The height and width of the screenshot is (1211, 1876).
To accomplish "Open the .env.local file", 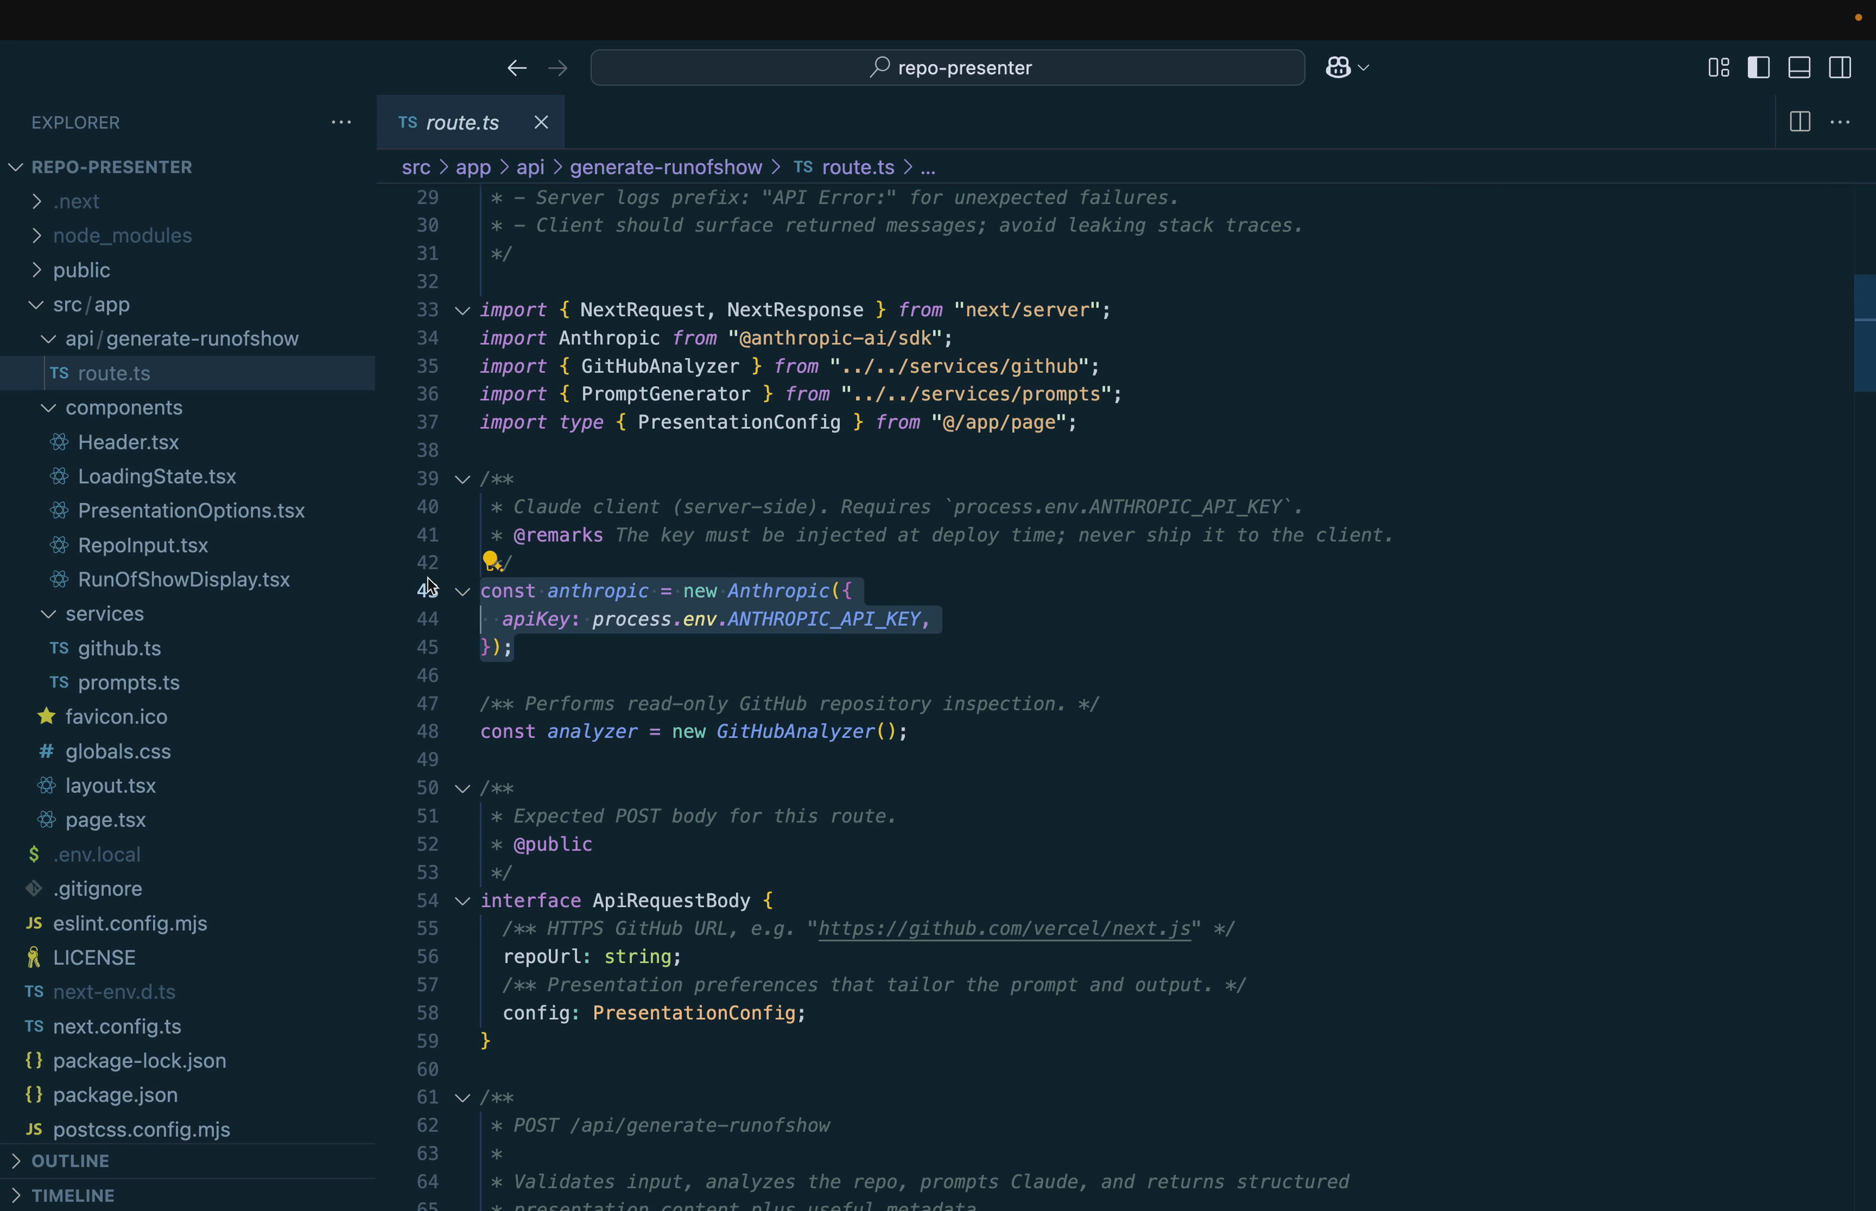I will coord(187,854).
